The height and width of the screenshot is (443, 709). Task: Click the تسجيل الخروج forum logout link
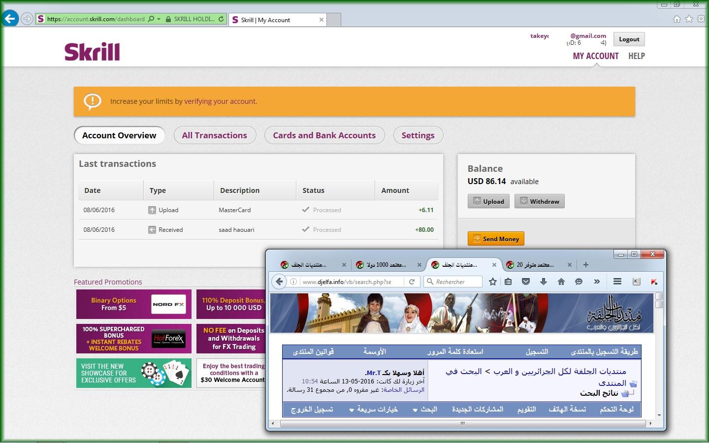(x=312, y=410)
